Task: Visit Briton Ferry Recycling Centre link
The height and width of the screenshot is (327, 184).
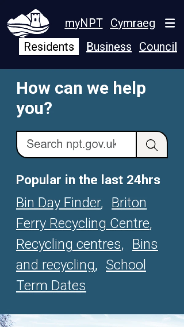Action: click(83, 213)
